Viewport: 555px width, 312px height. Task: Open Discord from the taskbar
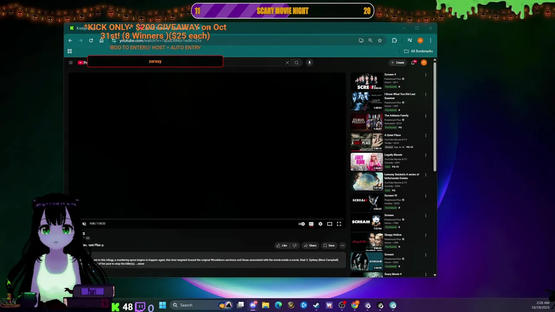(x=253, y=305)
